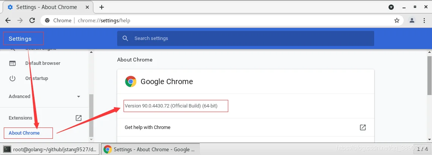Select the Settings - About Chrome tab
The width and height of the screenshot is (432, 155).
tap(48, 7)
